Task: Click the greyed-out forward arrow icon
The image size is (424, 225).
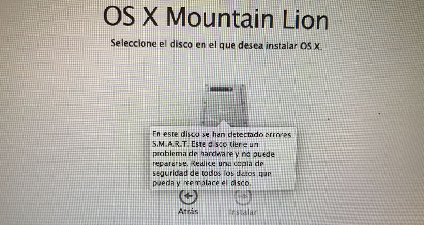Action: (x=243, y=196)
